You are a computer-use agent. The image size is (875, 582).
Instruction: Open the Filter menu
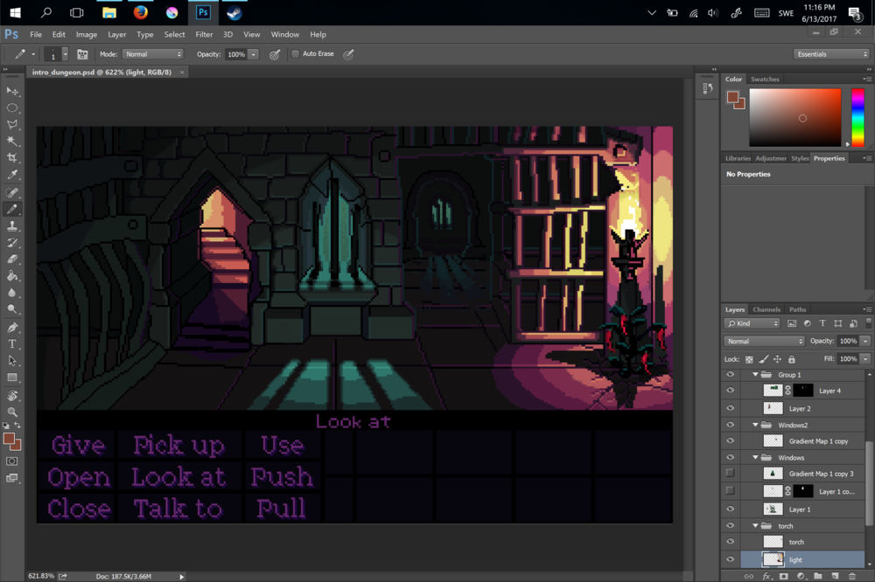(204, 34)
